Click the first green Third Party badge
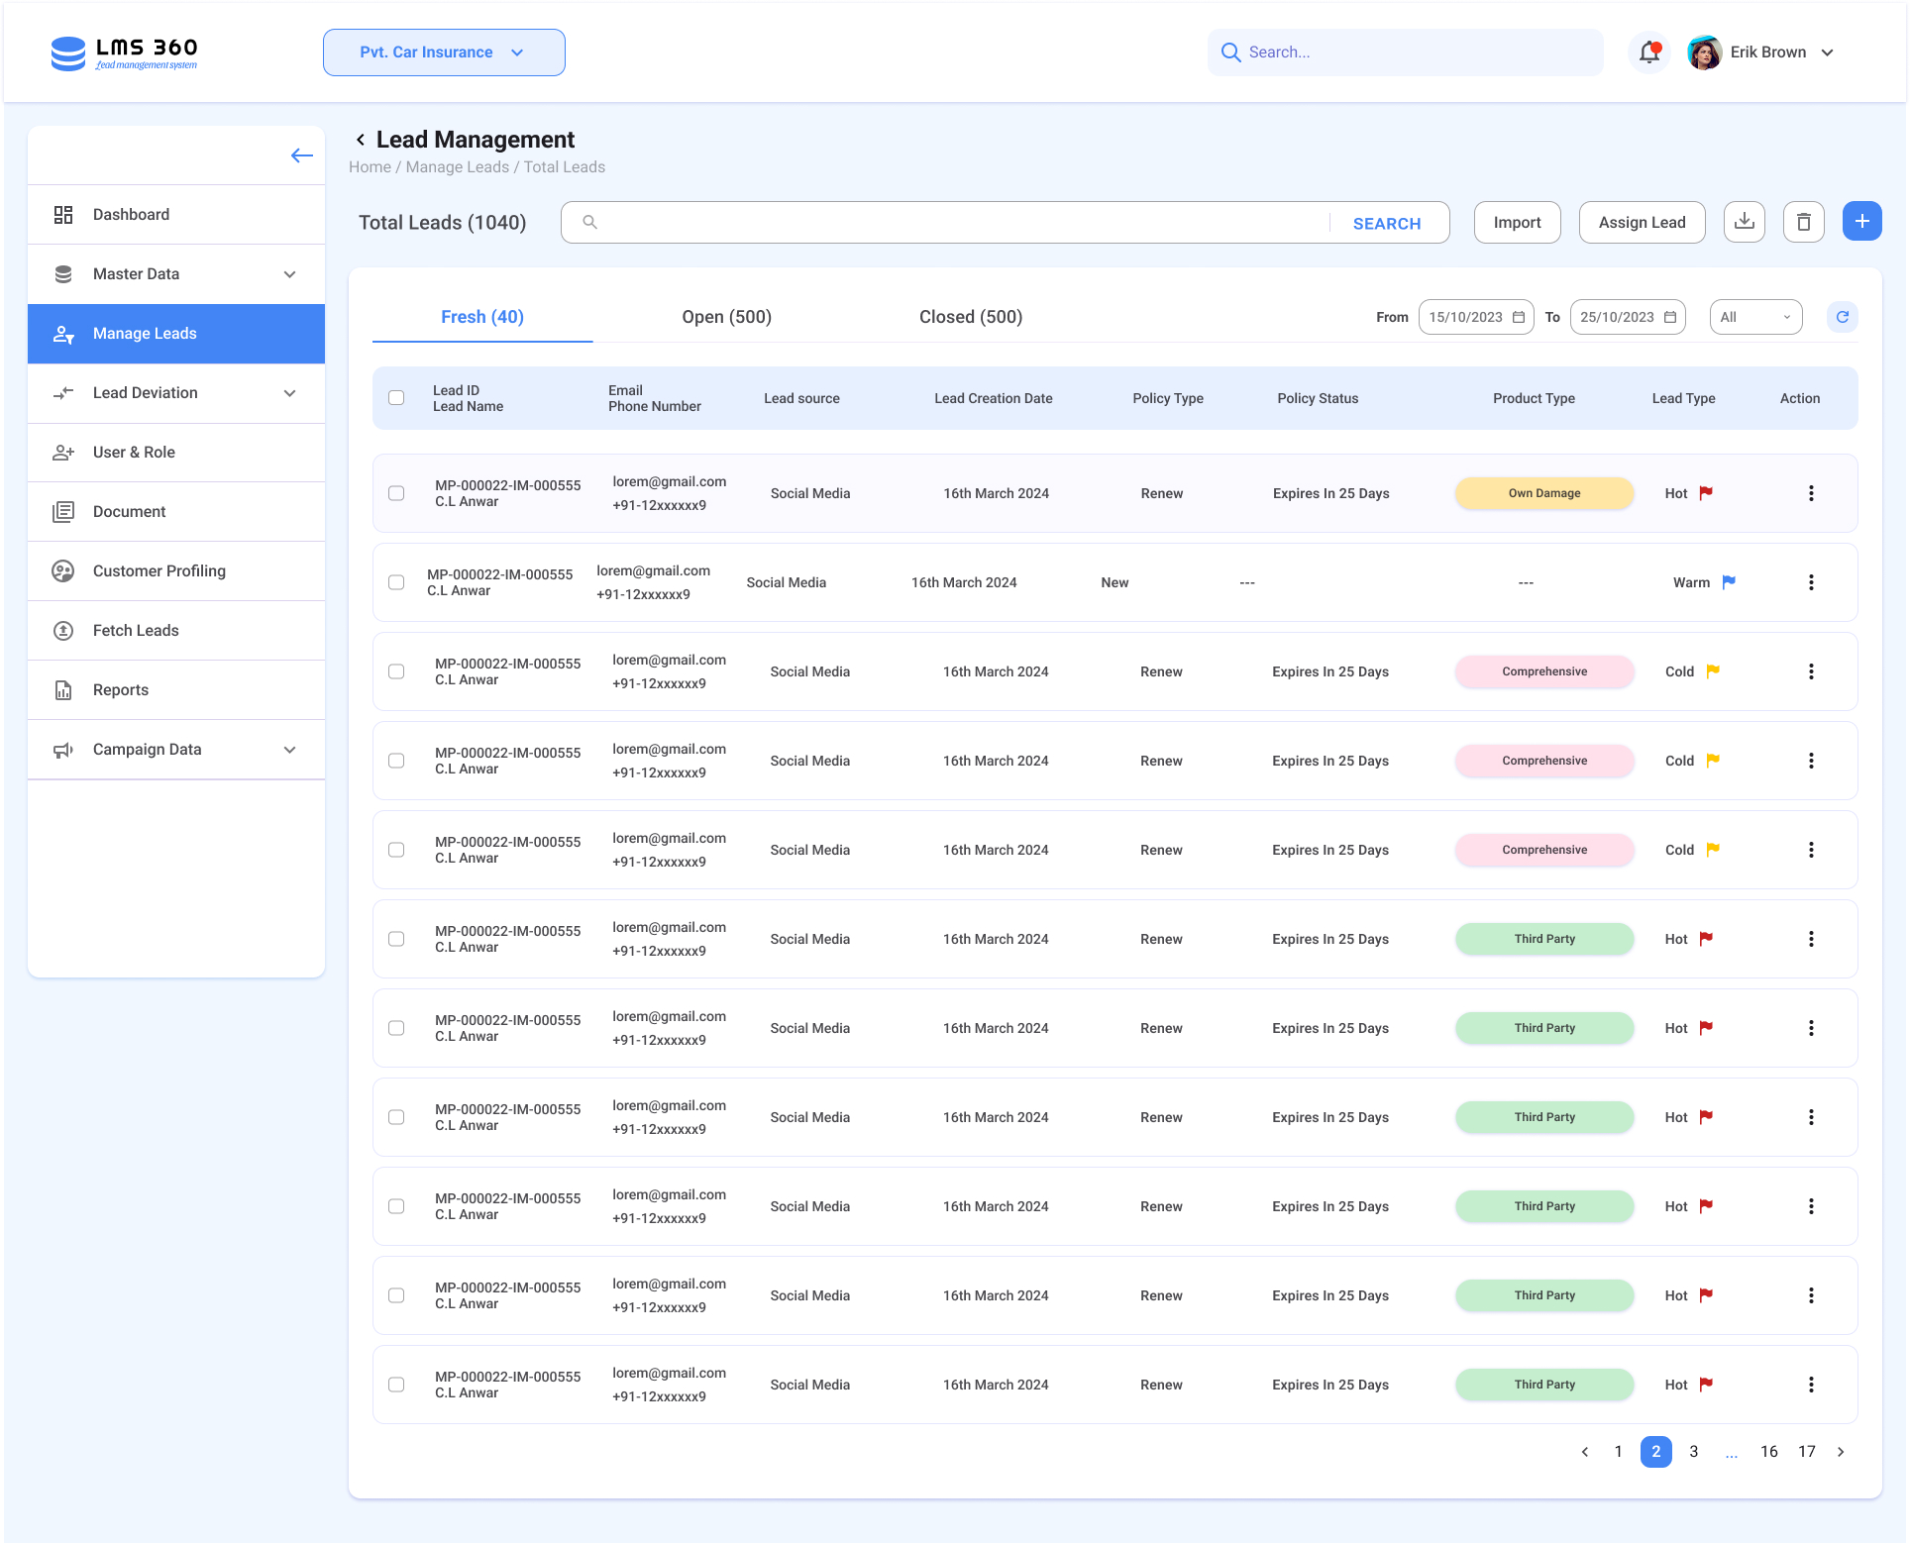Screen dimensions: 1910x1543 click(x=1544, y=939)
